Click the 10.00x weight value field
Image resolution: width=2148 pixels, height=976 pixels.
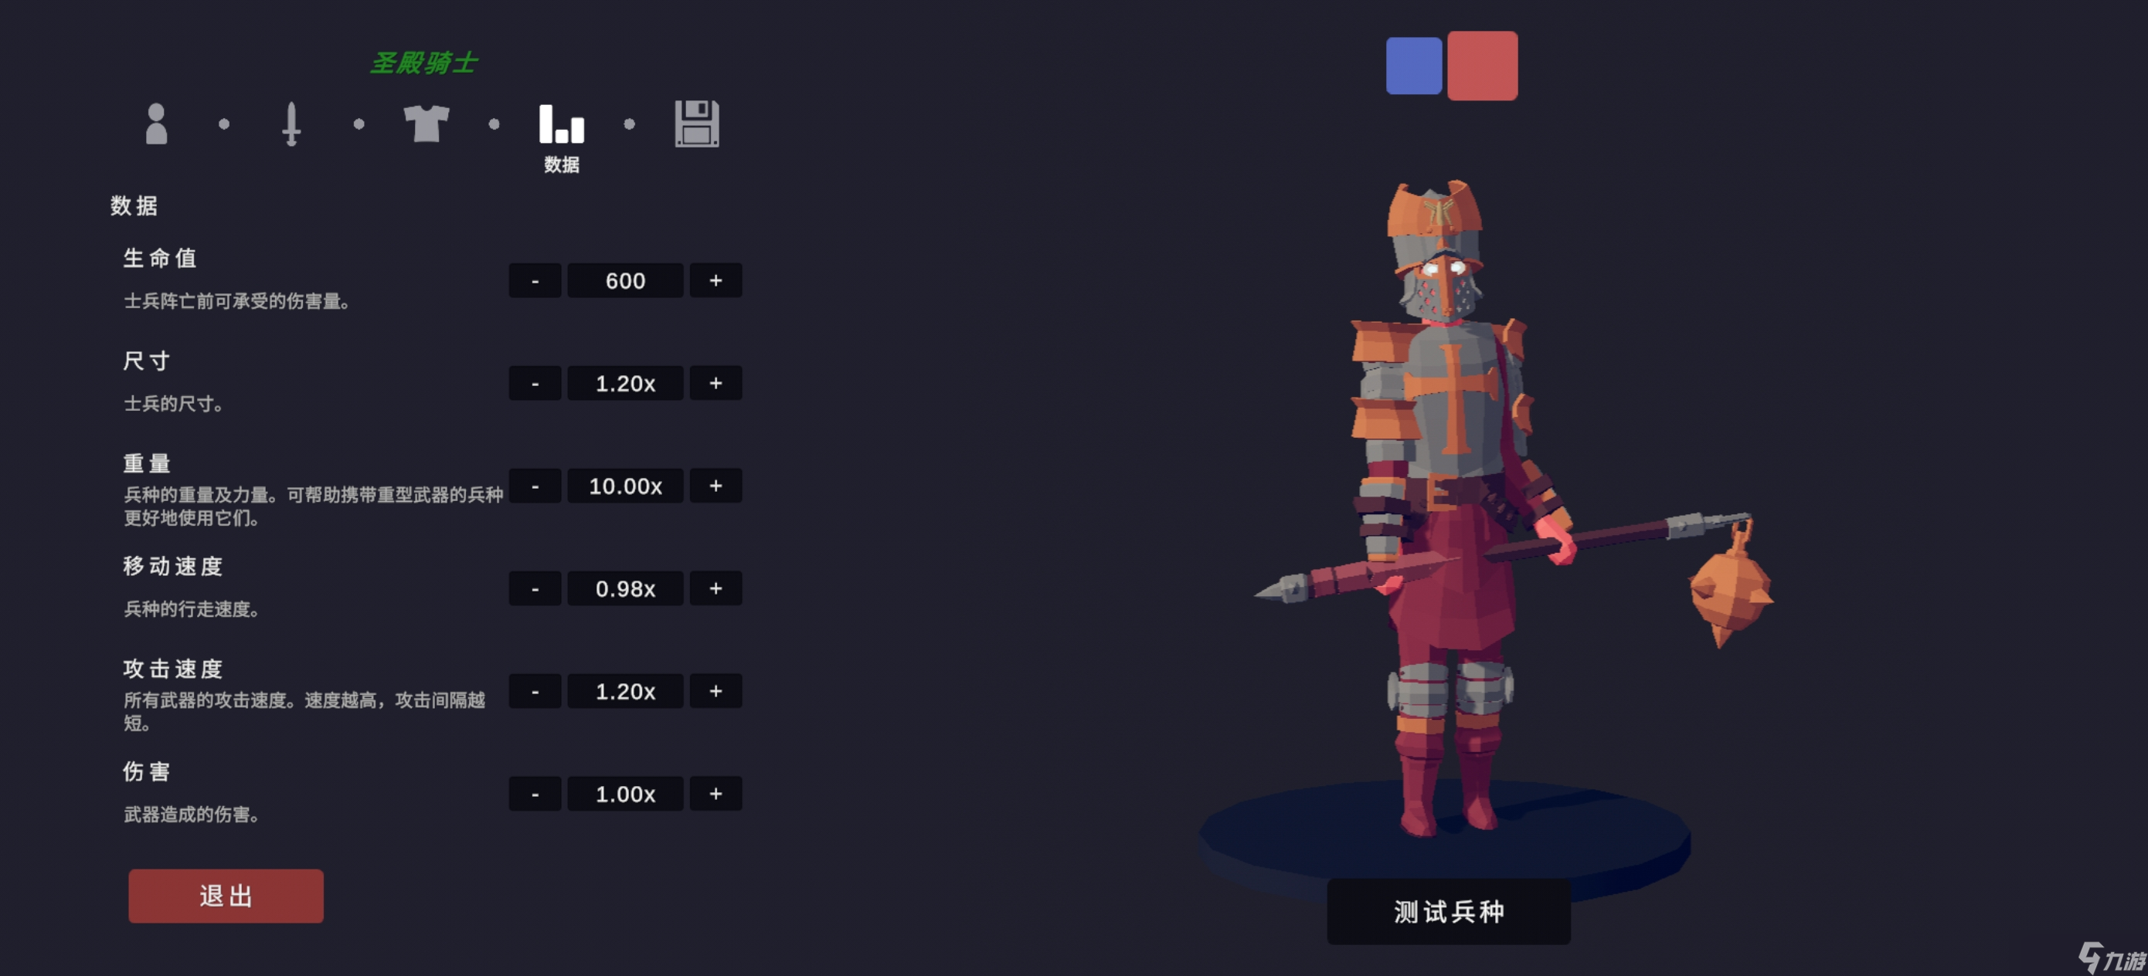click(x=625, y=486)
